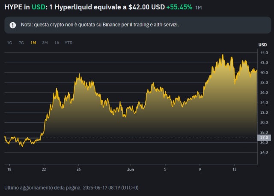
Task: Click the date label 13
Action: [x=234, y=170]
